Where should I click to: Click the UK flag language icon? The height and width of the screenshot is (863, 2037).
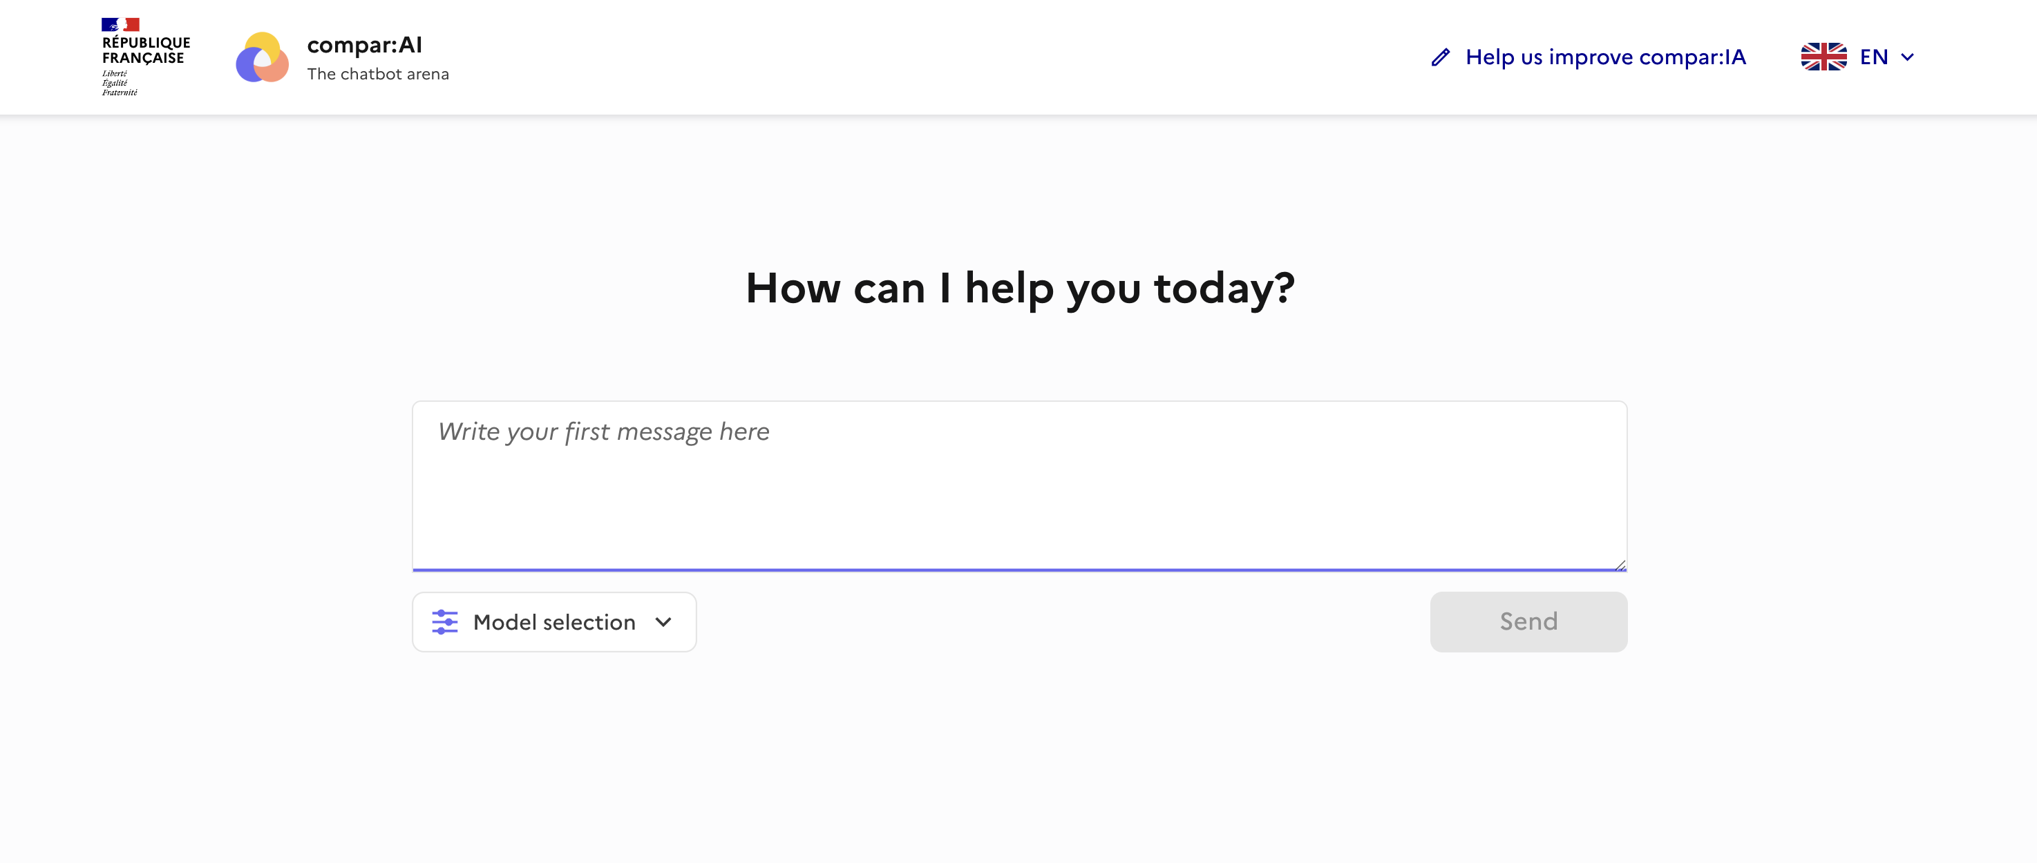click(1823, 57)
